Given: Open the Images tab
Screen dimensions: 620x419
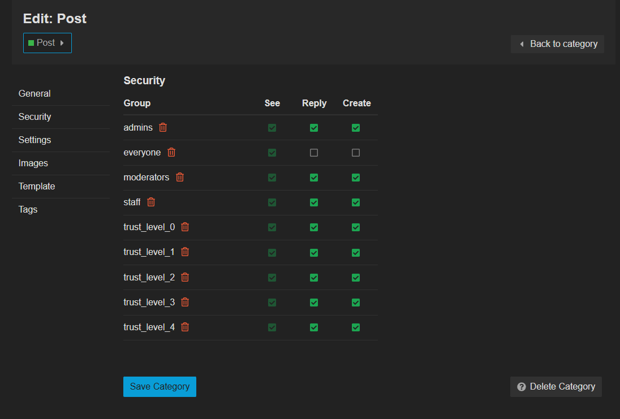Looking at the screenshot, I should 61,163.
